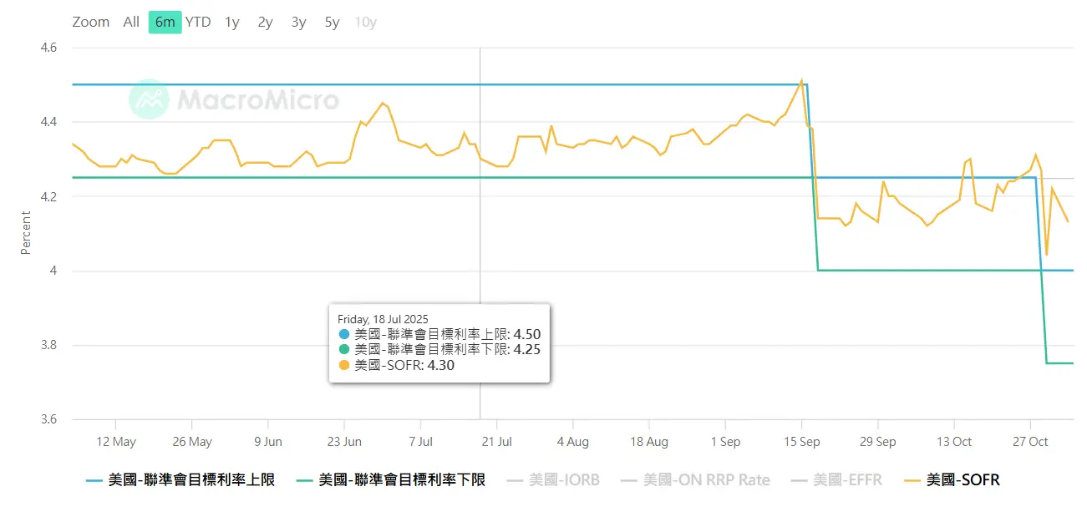Screen dimensions: 1087x512
Task: Set zoom range to 2y
Action: point(265,23)
